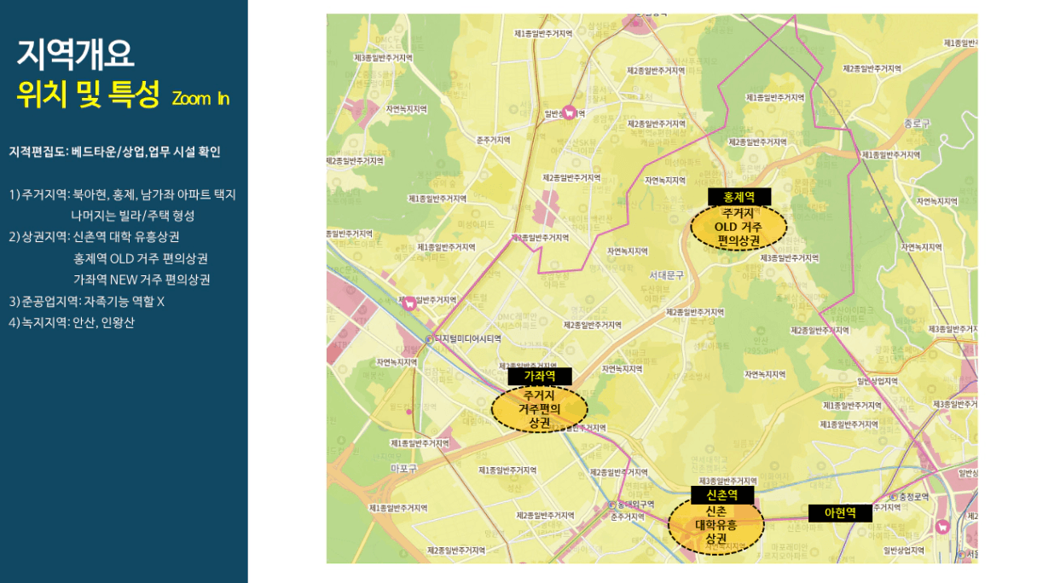Click the sidebar line 홍제역 OLD 거주 편의상권
The height and width of the screenshot is (583, 1037).
coord(141,258)
